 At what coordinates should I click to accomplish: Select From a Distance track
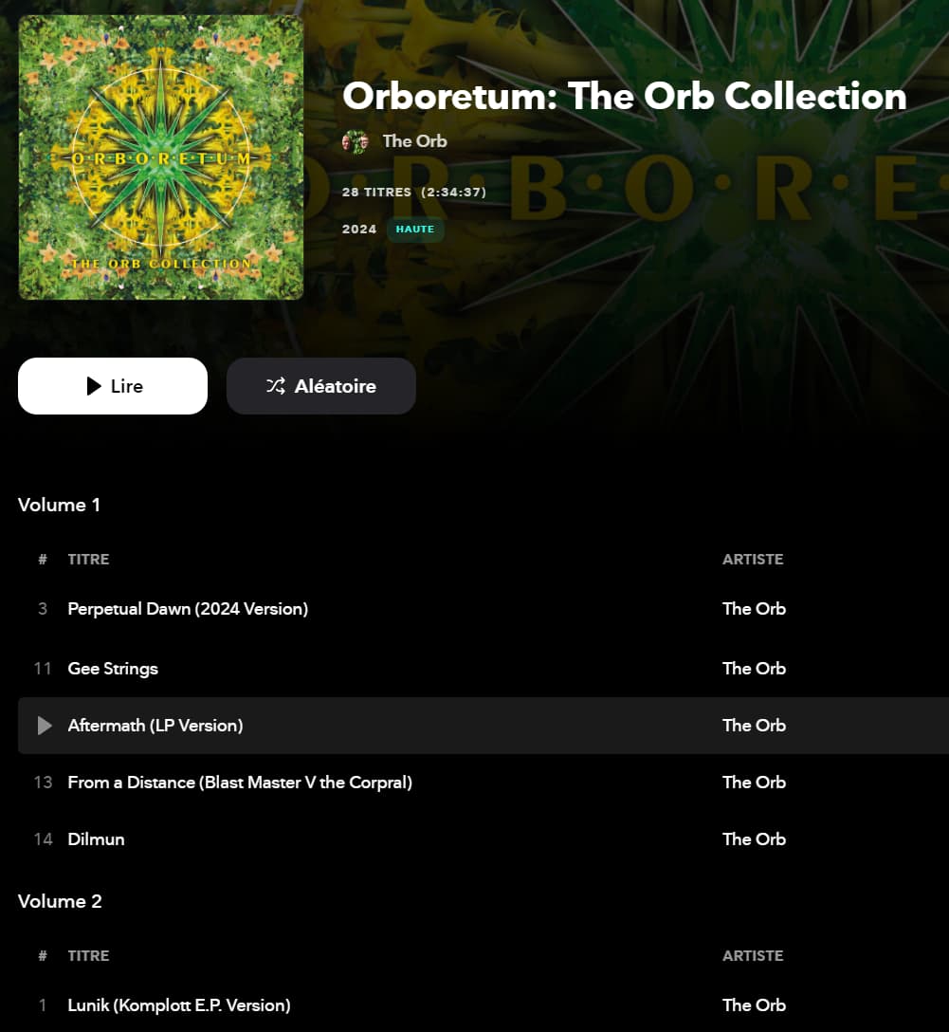click(240, 783)
